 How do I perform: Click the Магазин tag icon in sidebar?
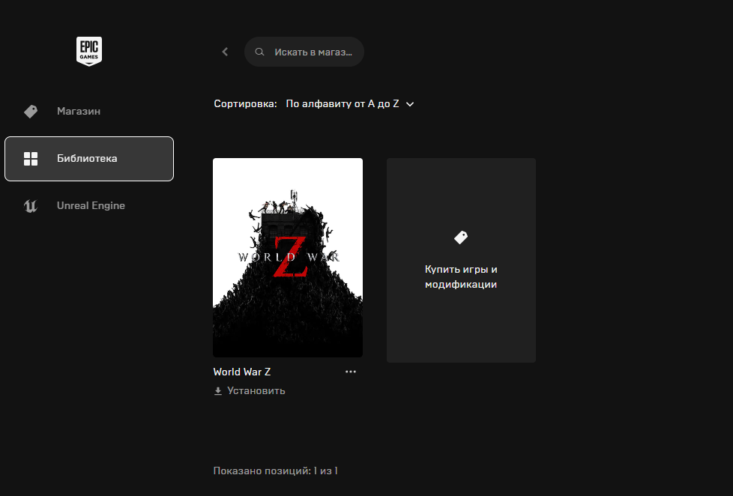[31, 111]
